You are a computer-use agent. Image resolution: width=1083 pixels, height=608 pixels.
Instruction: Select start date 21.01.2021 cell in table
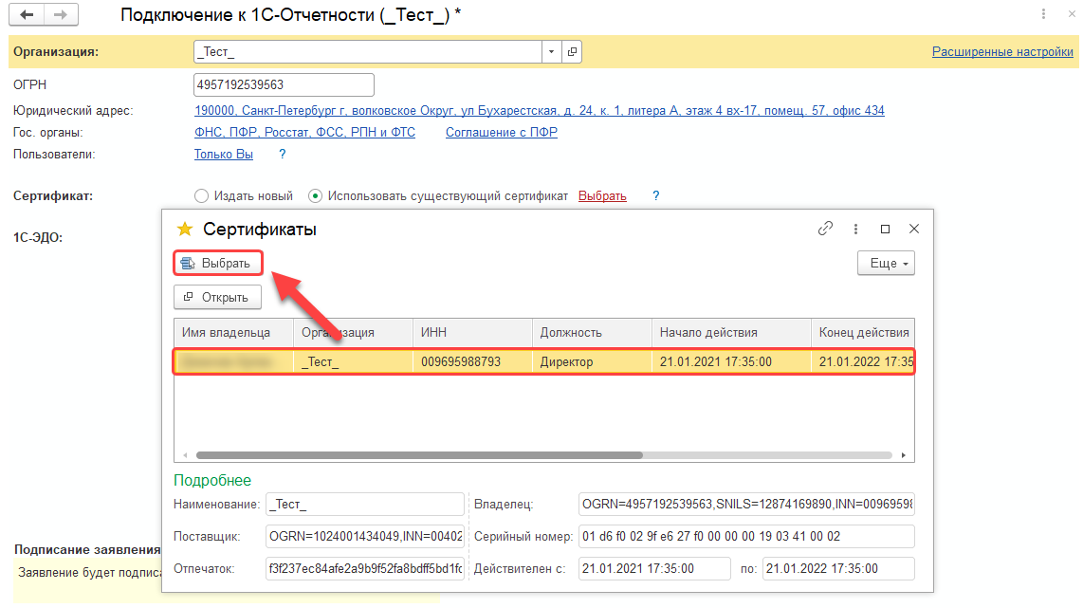[731, 362]
